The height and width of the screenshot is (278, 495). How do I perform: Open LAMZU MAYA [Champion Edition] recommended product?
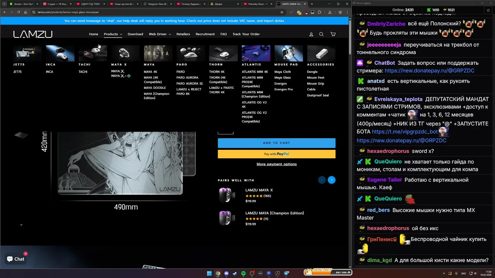274,213
